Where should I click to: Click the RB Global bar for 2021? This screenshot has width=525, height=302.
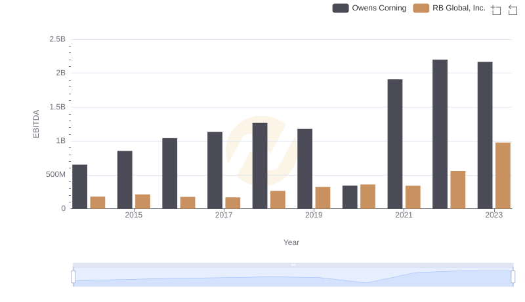click(x=413, y=197)
